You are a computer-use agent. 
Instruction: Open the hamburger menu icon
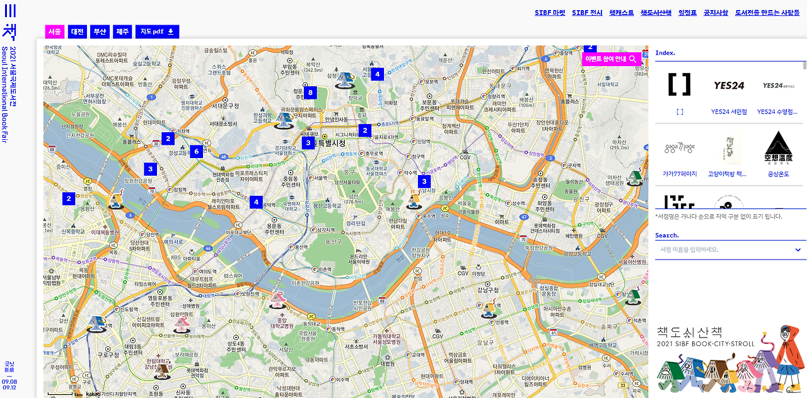(10, 10)
